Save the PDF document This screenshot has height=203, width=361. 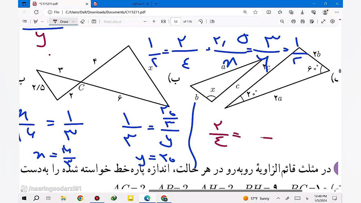(303, 21)
